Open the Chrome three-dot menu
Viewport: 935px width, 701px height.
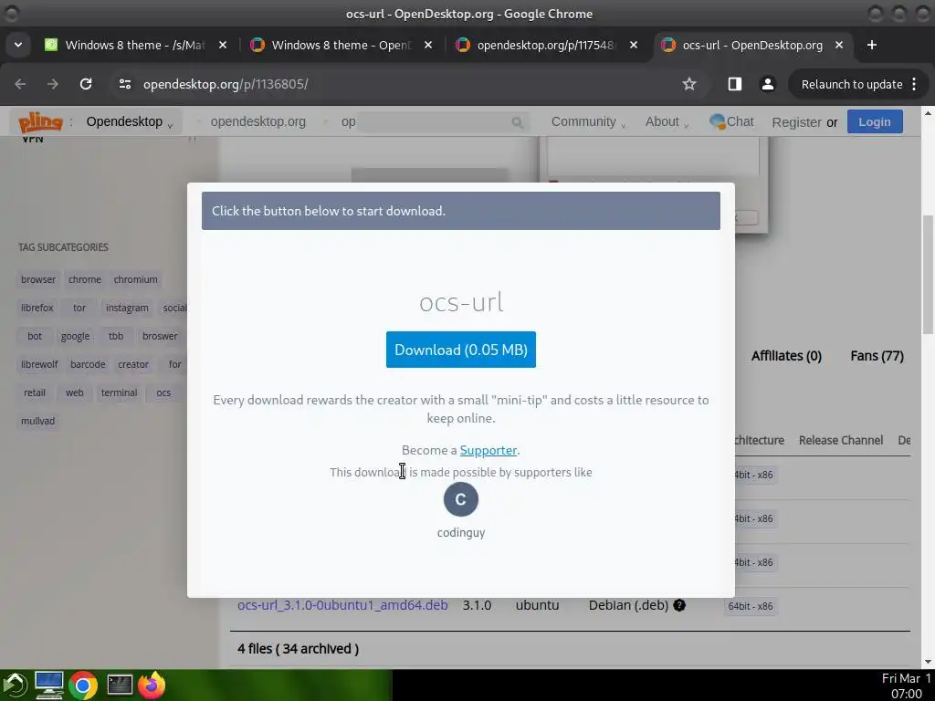click(x=914, y=84)
